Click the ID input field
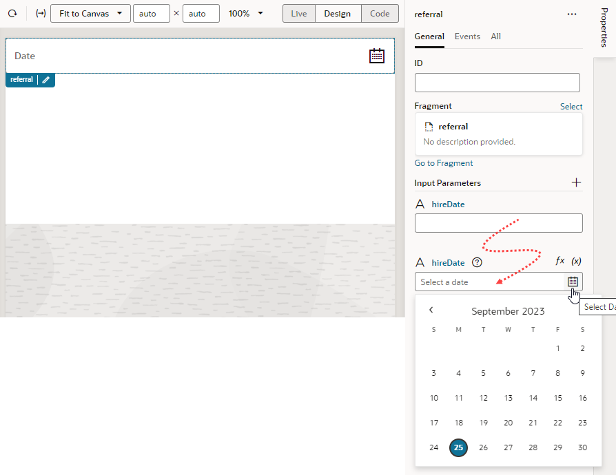616x475 pixels. coord(497,83)
